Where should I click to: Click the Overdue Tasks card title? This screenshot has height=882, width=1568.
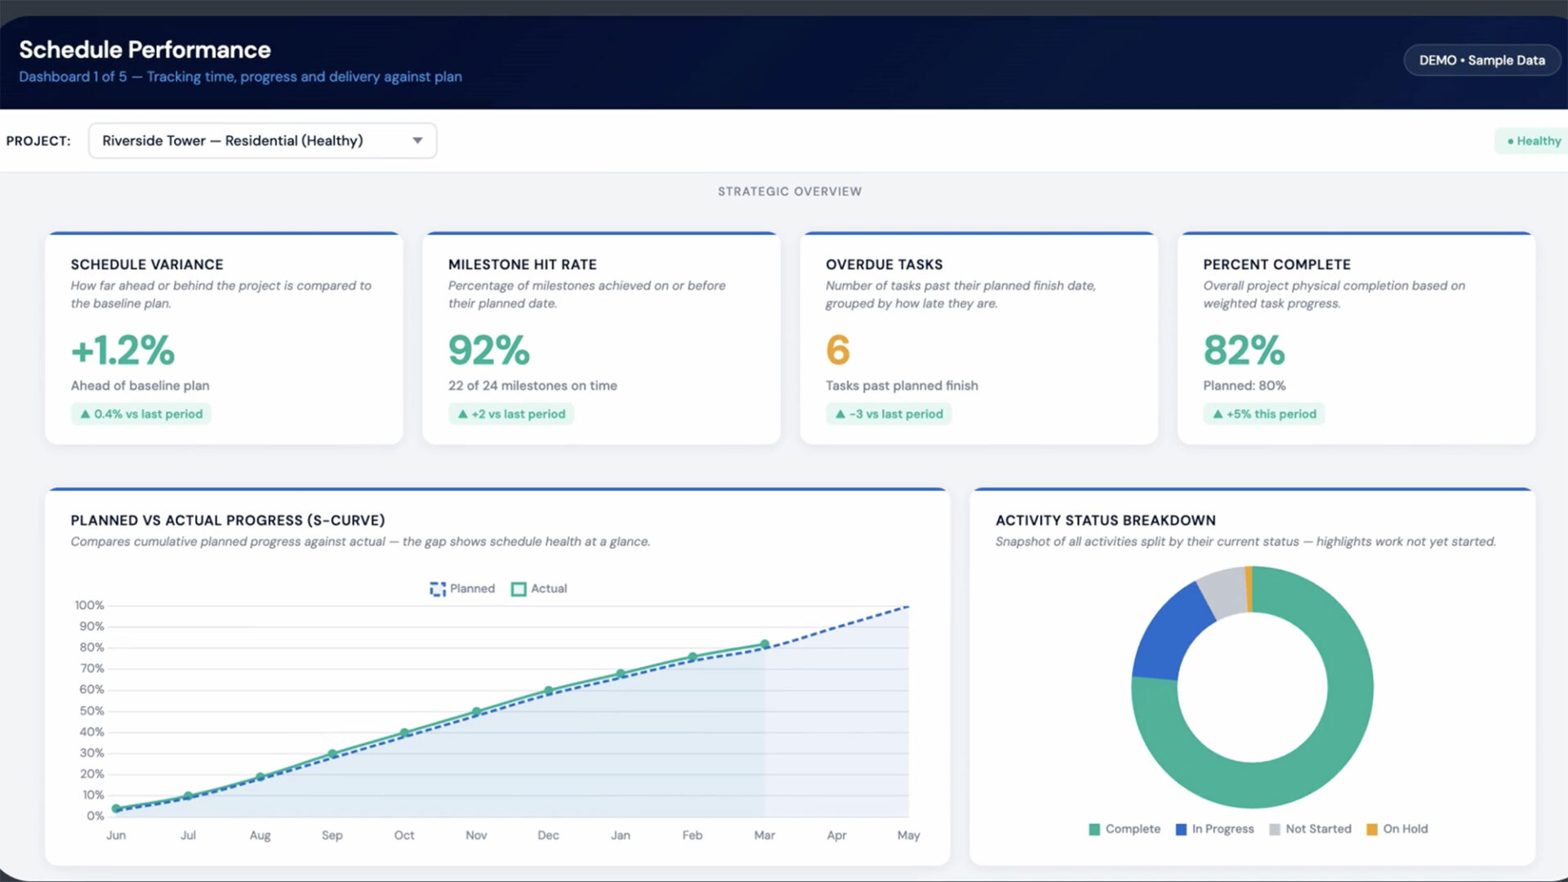(884, 265)
